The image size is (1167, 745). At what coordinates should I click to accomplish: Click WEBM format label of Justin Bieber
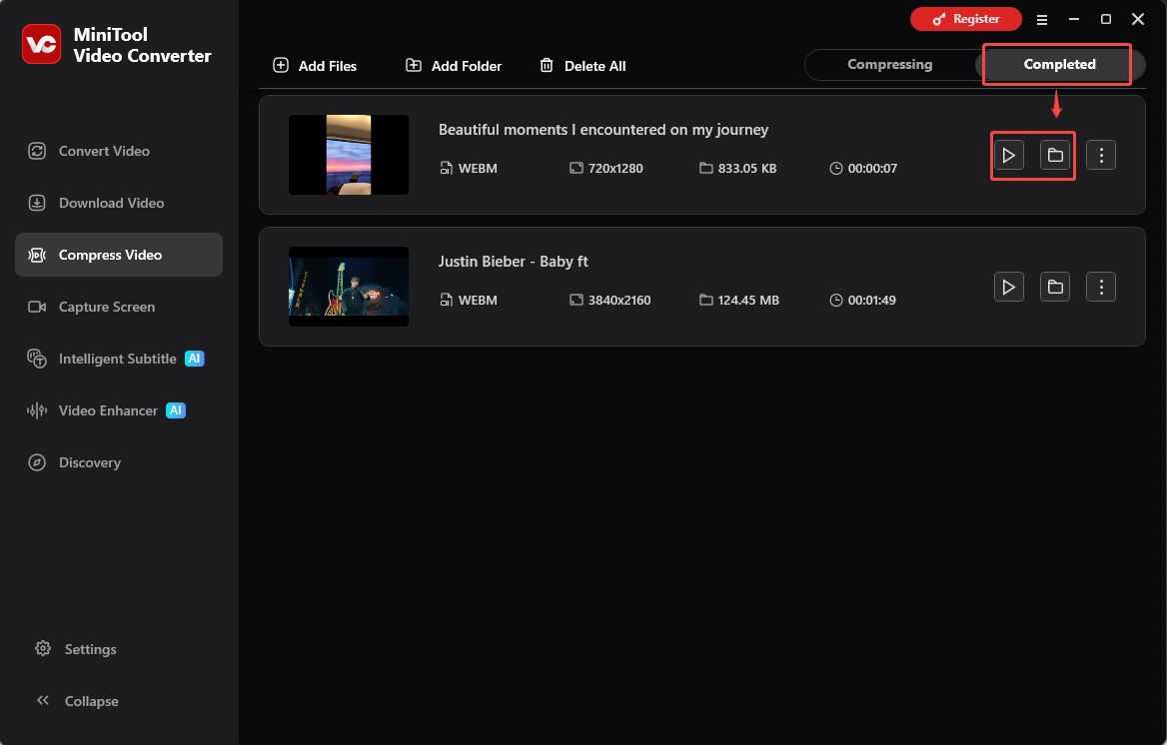point(477,300)
